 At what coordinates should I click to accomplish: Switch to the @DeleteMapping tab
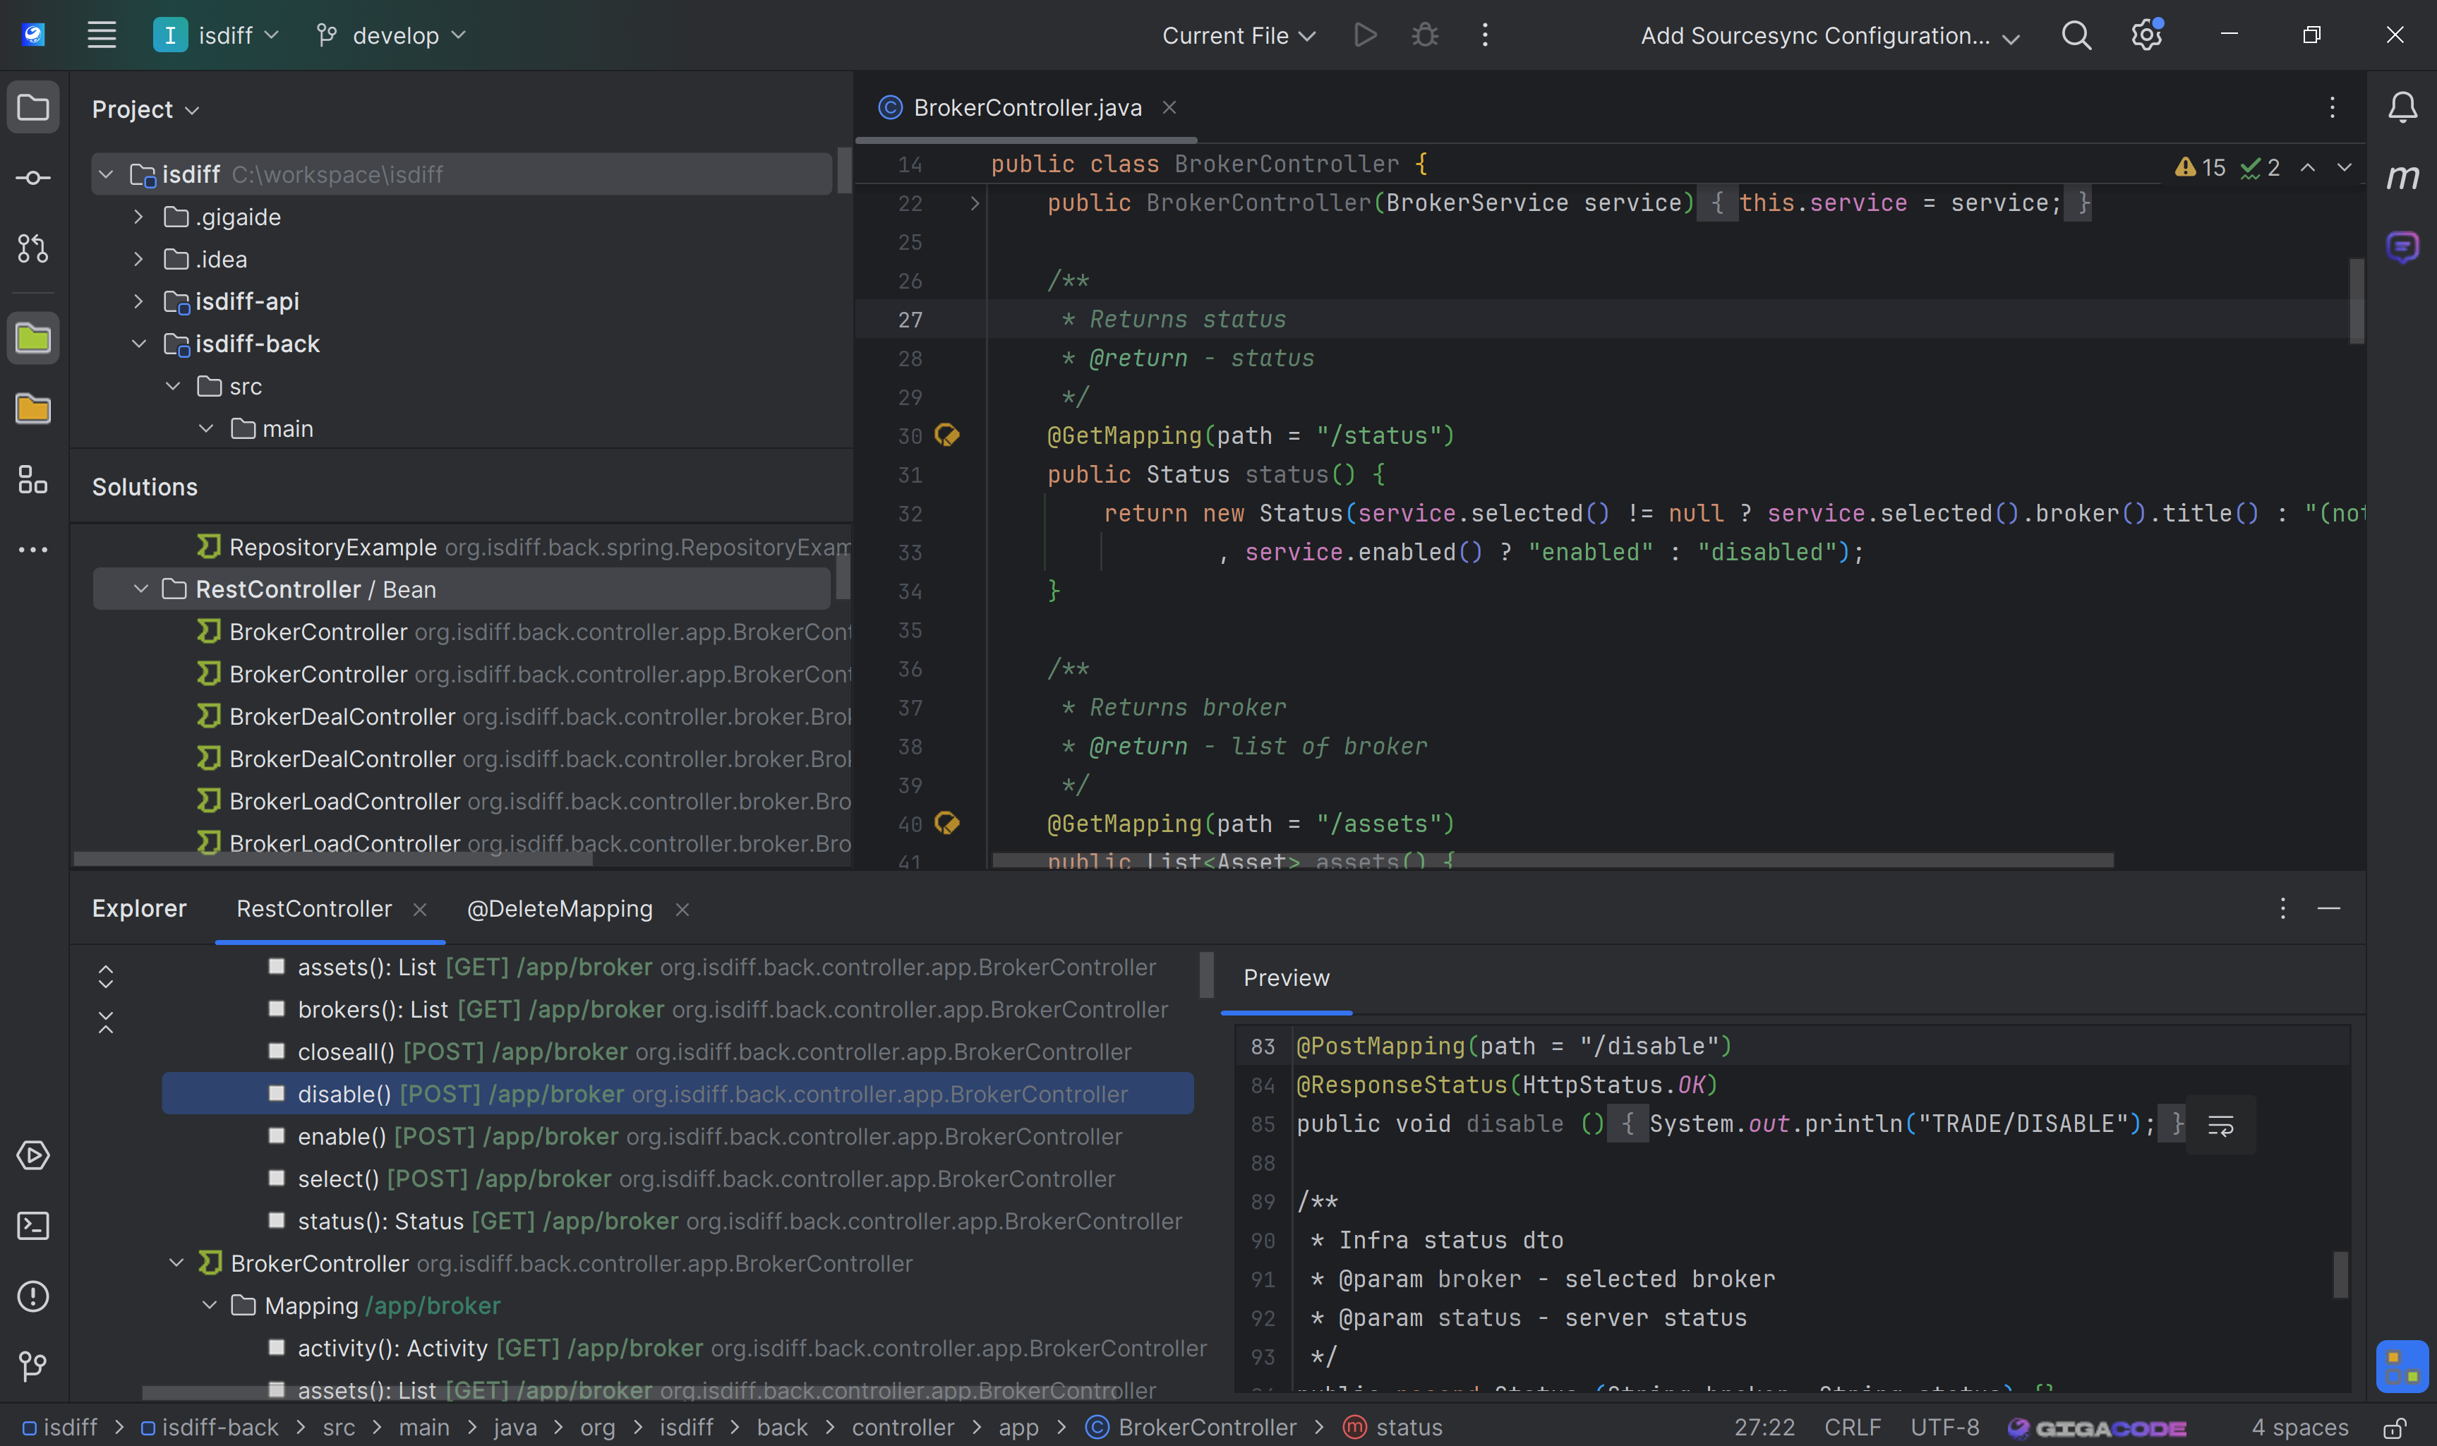[x=559, y=909]
